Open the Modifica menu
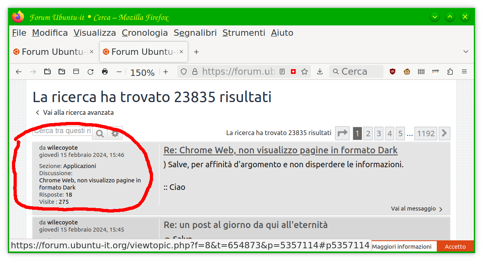 [50, 33]
